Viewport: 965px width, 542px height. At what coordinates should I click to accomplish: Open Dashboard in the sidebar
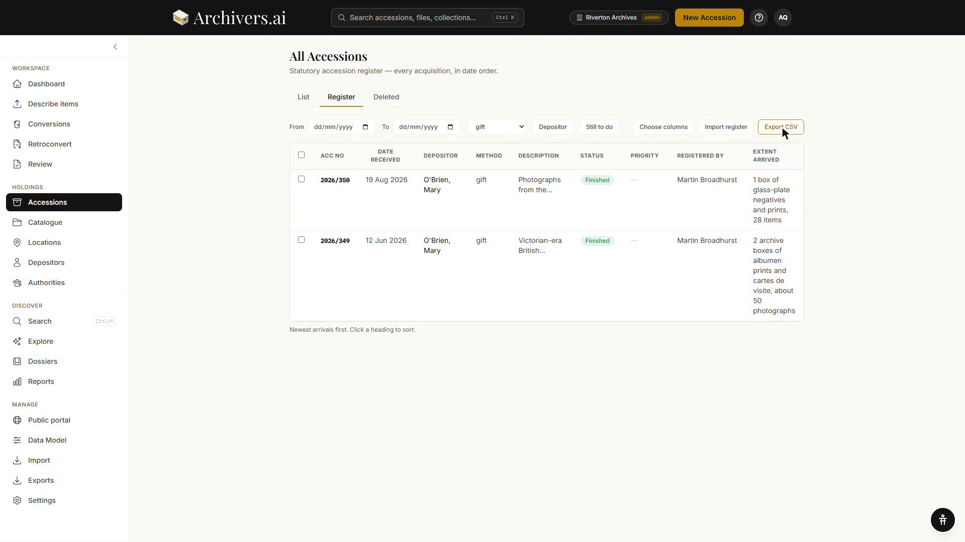(64, 84)
